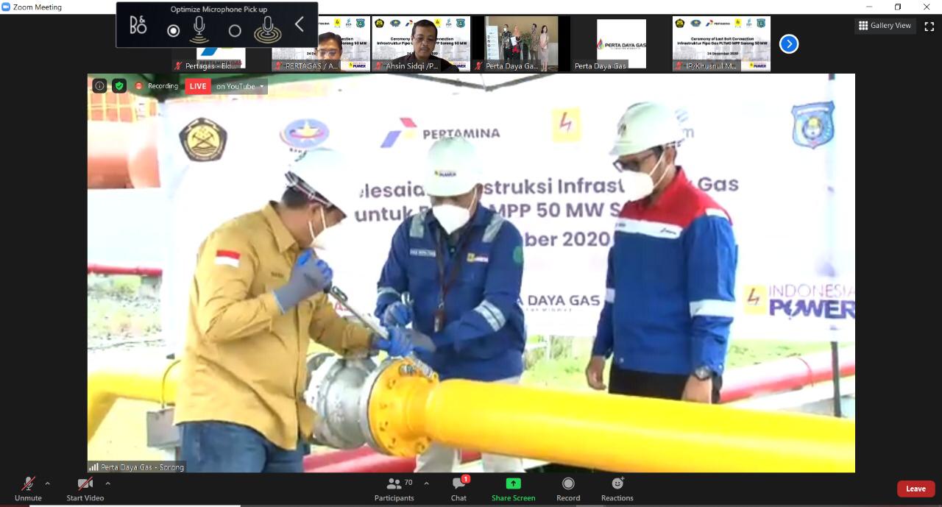Viewport: 942px width, 507px height.
Task: Select Ahsin Sidqi's video thumbnail
Action: click(x=421, y=43)
